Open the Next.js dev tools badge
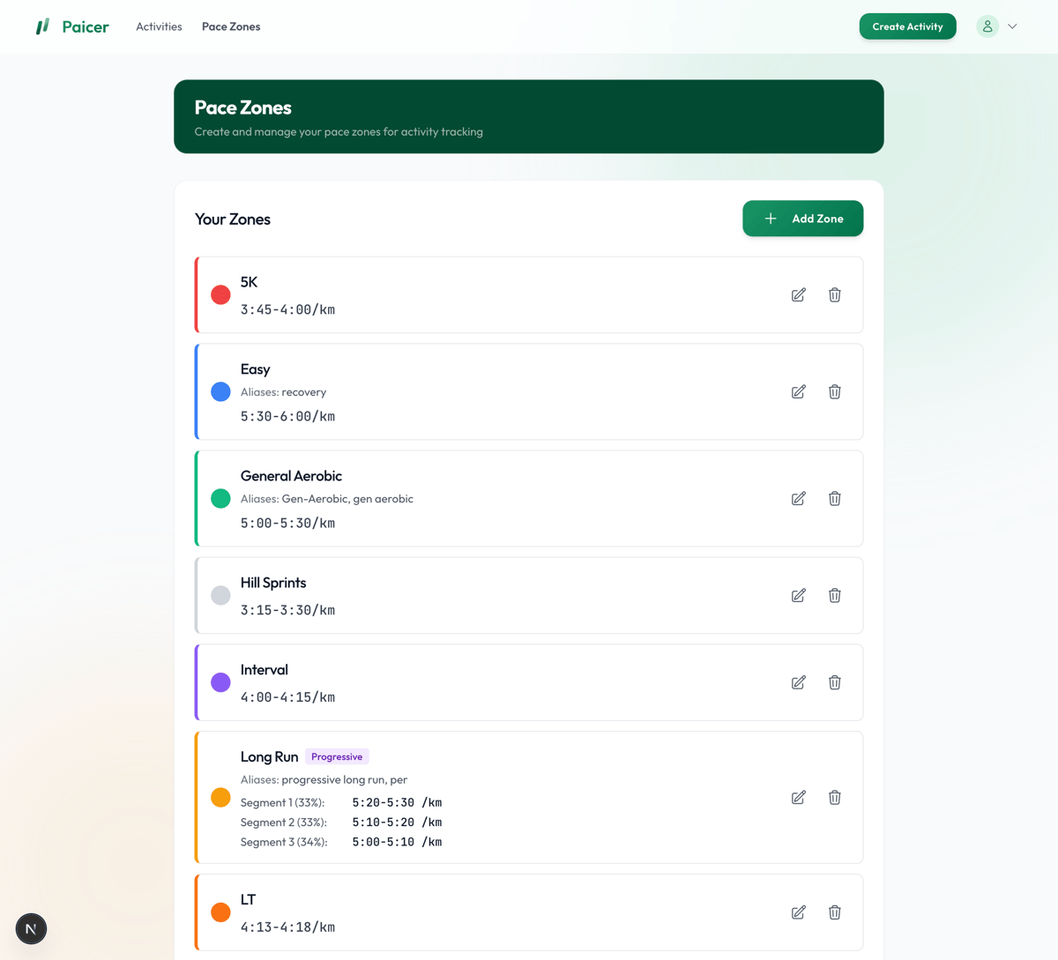 31,928
